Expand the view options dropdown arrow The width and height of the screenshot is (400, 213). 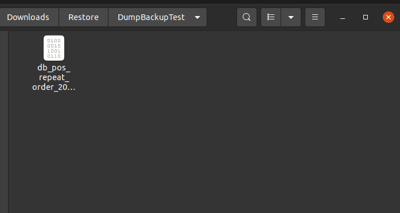[x=291, y=17]
